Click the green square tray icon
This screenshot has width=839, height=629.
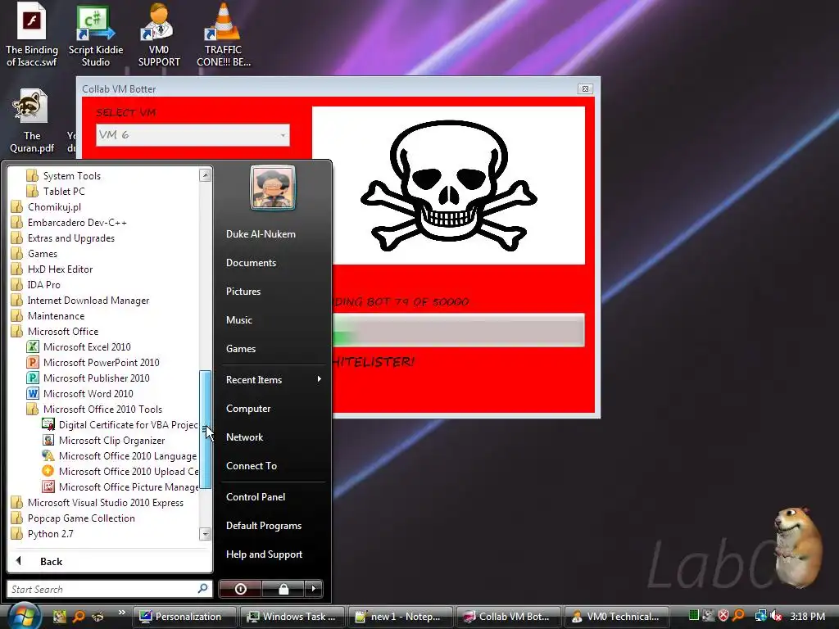pyautogui.click(x=693, y=616)
